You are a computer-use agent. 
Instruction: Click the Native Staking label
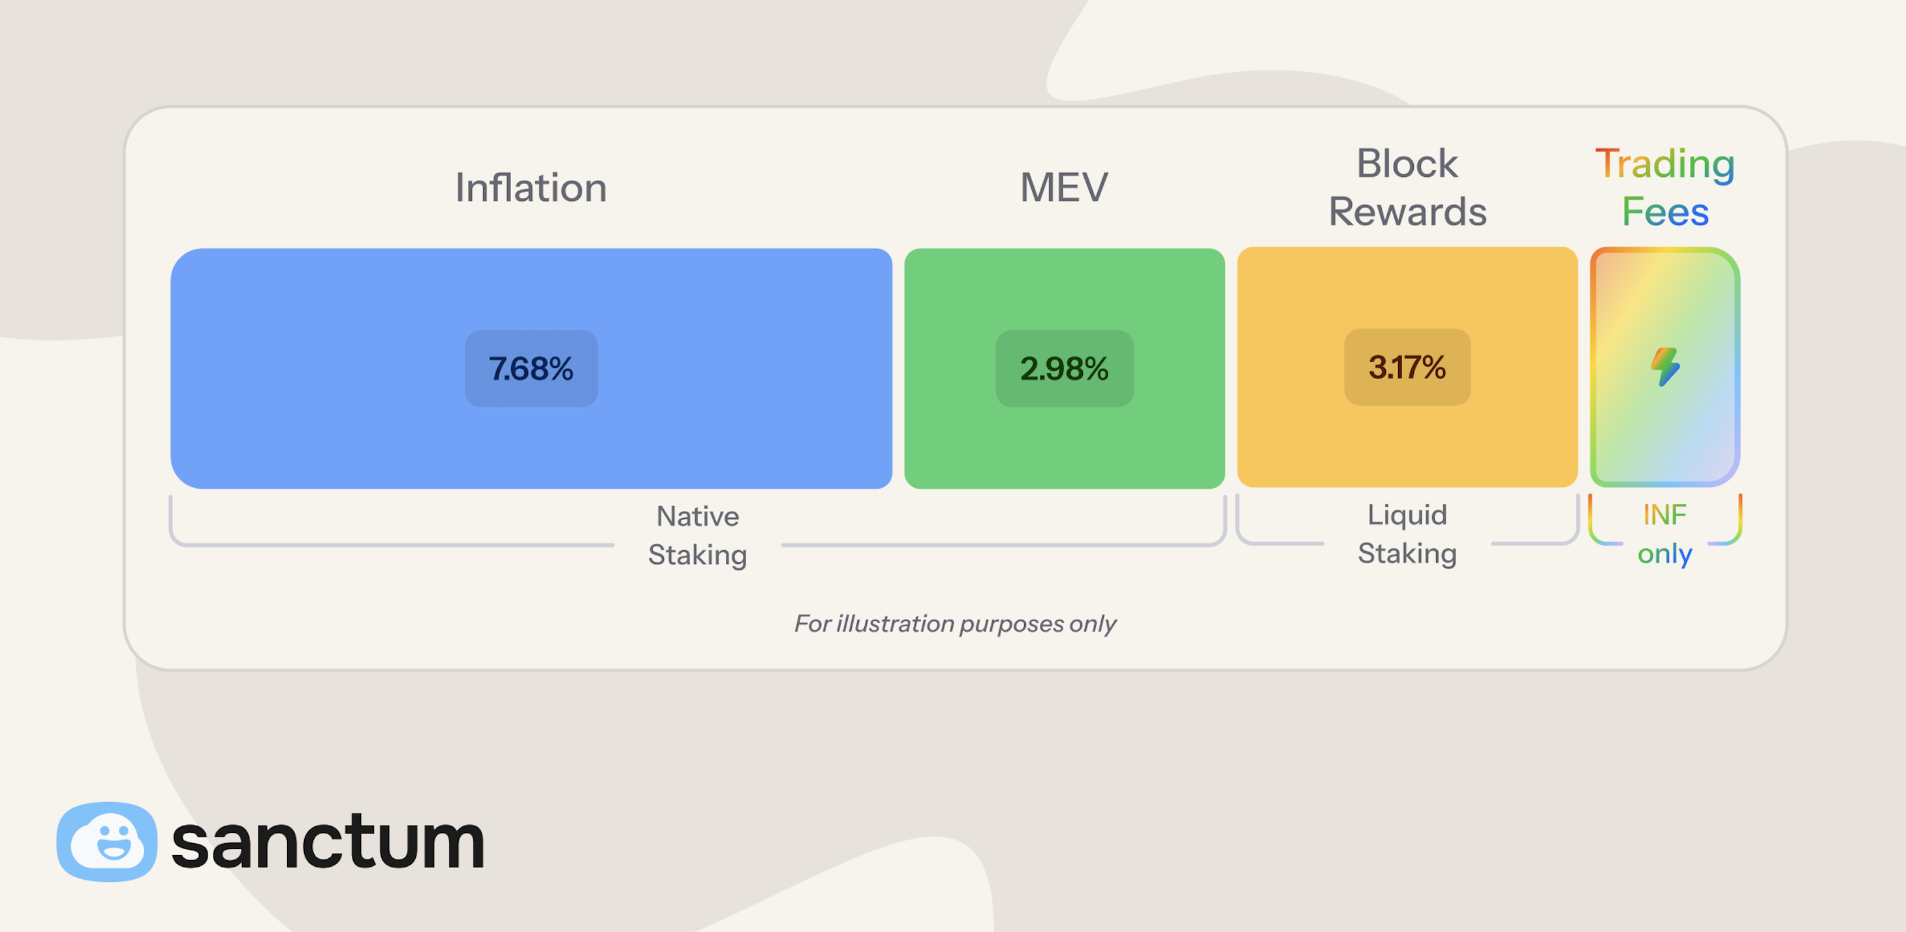697,535
